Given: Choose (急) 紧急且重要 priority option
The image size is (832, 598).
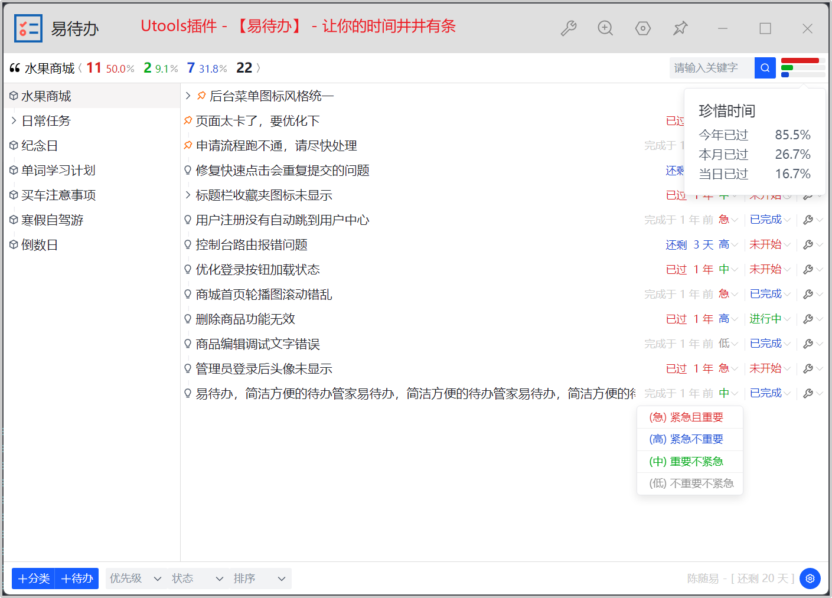Looking at the screenshot, I should (x=690, y=417).
